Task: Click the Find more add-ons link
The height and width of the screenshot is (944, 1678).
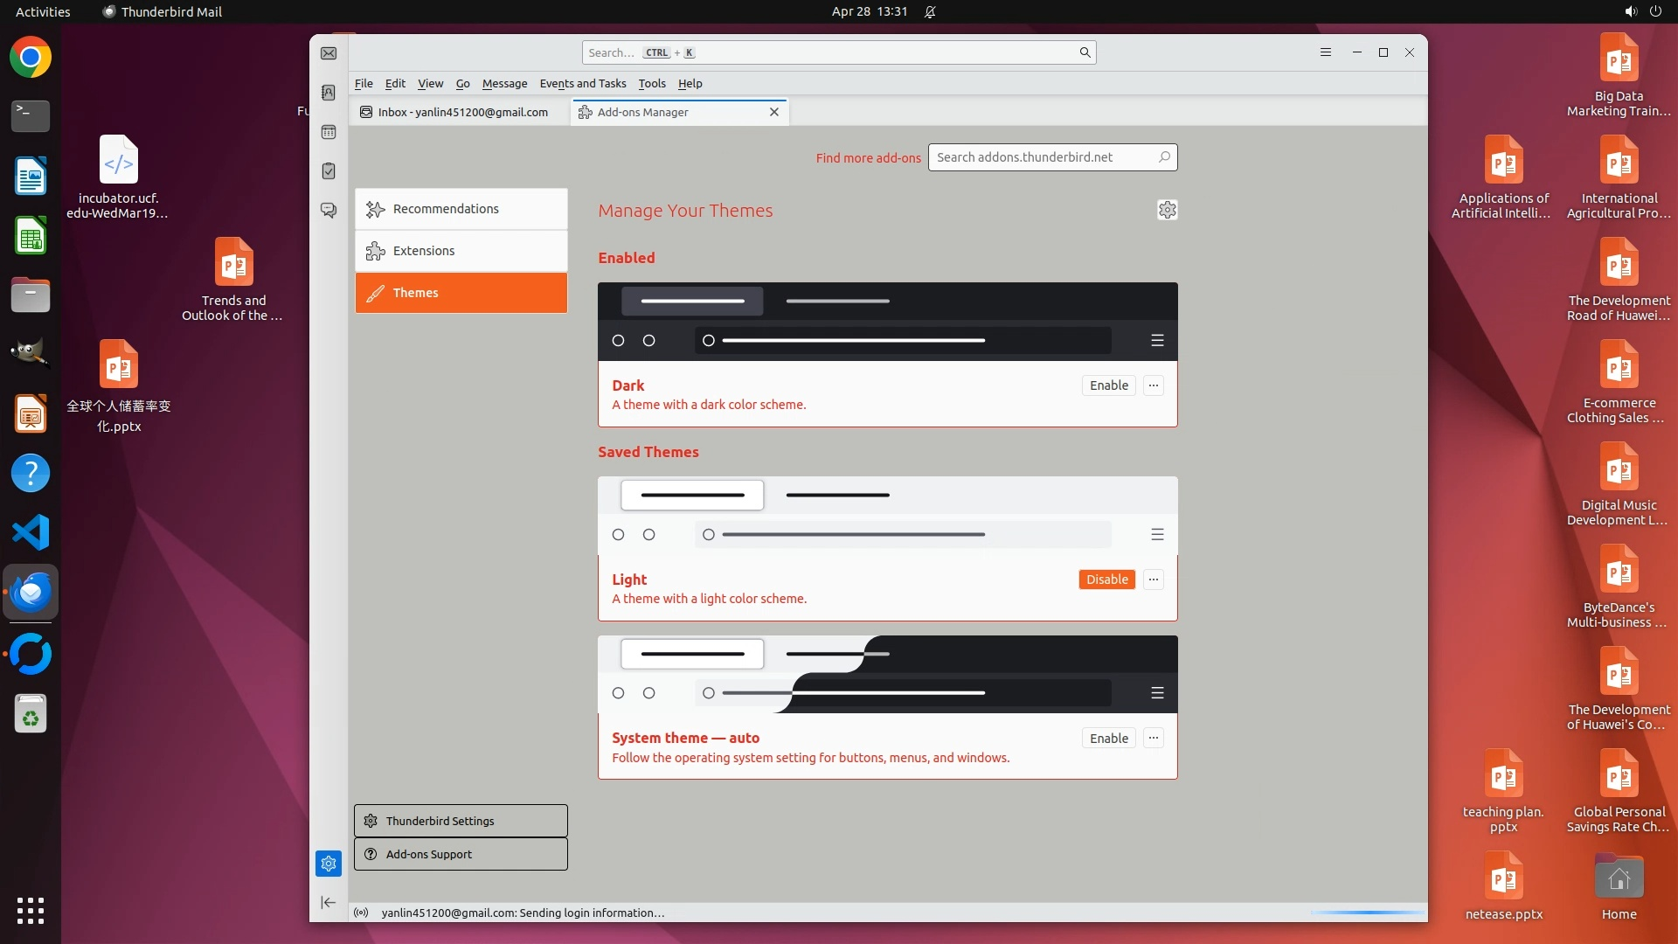Action: click(868, 158)
